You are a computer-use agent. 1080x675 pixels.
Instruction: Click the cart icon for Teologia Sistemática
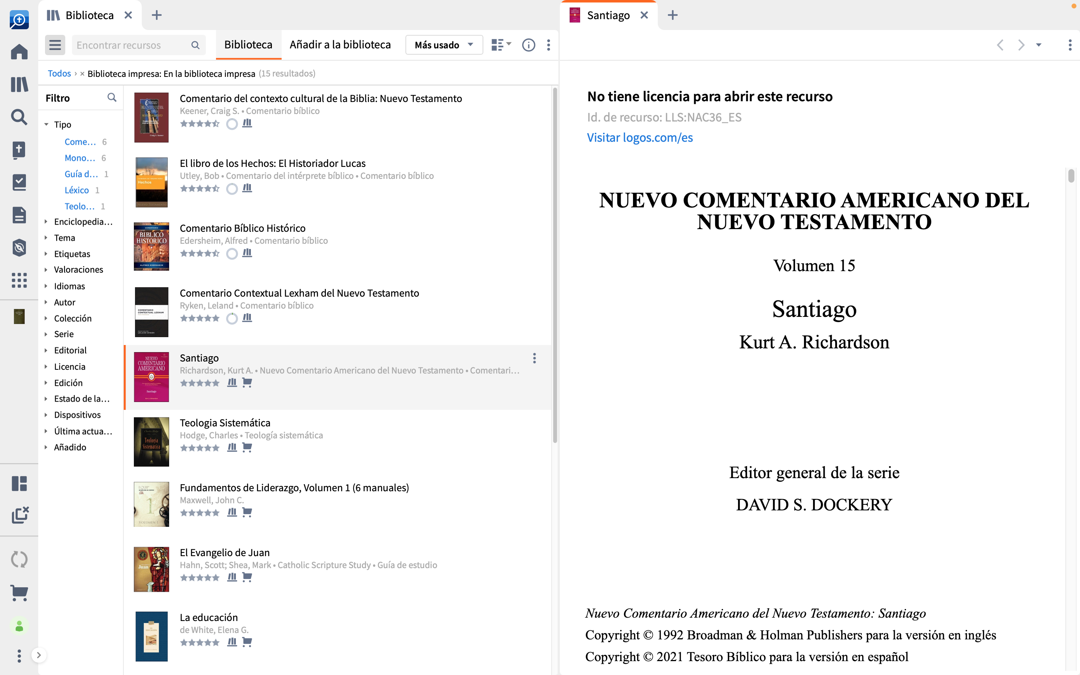247,447
